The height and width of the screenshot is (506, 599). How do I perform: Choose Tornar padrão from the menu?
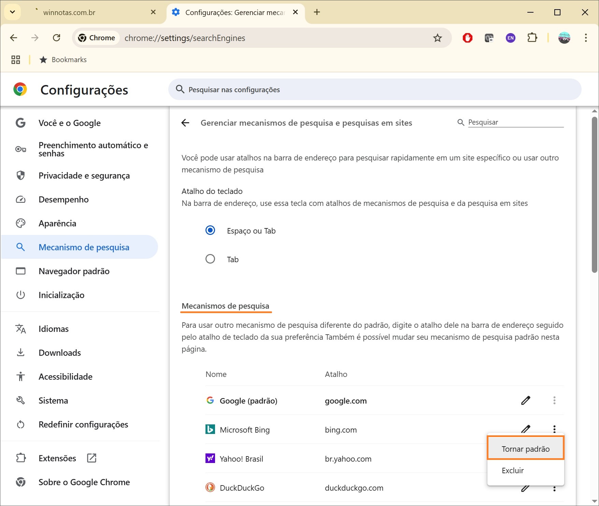click(x=526, y=449)
